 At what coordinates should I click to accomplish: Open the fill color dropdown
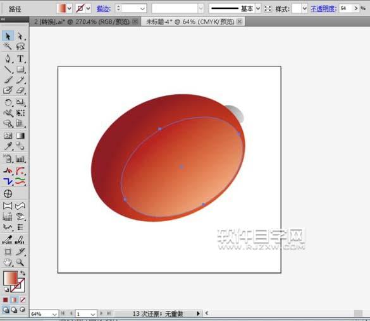tap(69, 9)
